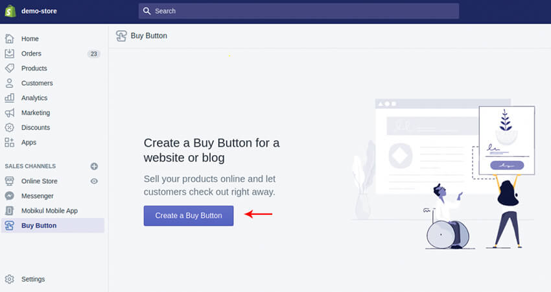Select Buy Button sales channel
The width and height of the screenshot is (551, 292).
[x=39, y=226]
